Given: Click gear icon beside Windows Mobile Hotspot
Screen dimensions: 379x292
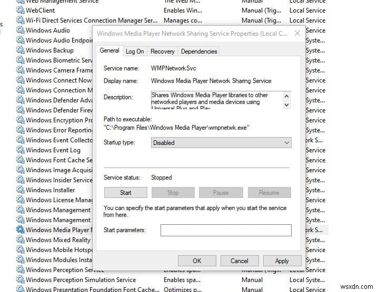Looking at the screenshot, I should click(x=21, y=250).
